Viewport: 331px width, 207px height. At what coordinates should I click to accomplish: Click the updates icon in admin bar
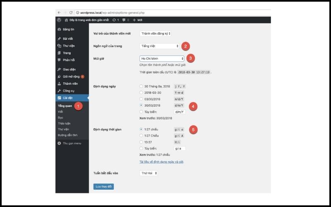pos(114,19)
